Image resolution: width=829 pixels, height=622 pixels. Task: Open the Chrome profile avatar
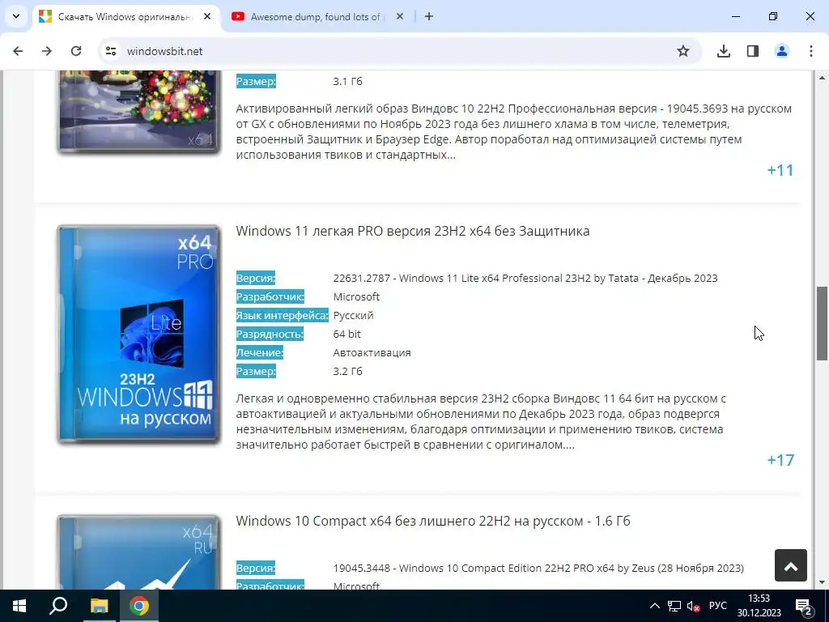click(x=781, y=51)
